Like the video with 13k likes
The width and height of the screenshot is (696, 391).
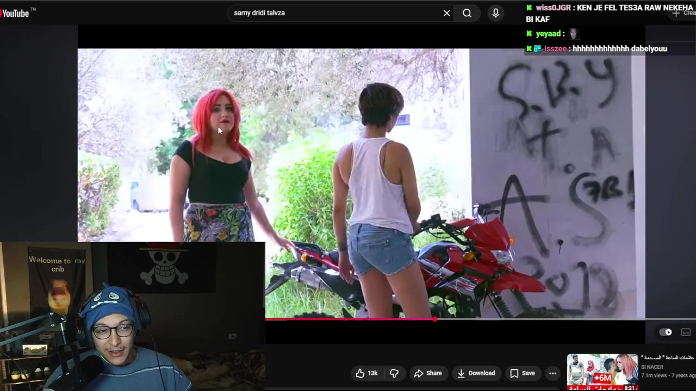tap(367, 373)
